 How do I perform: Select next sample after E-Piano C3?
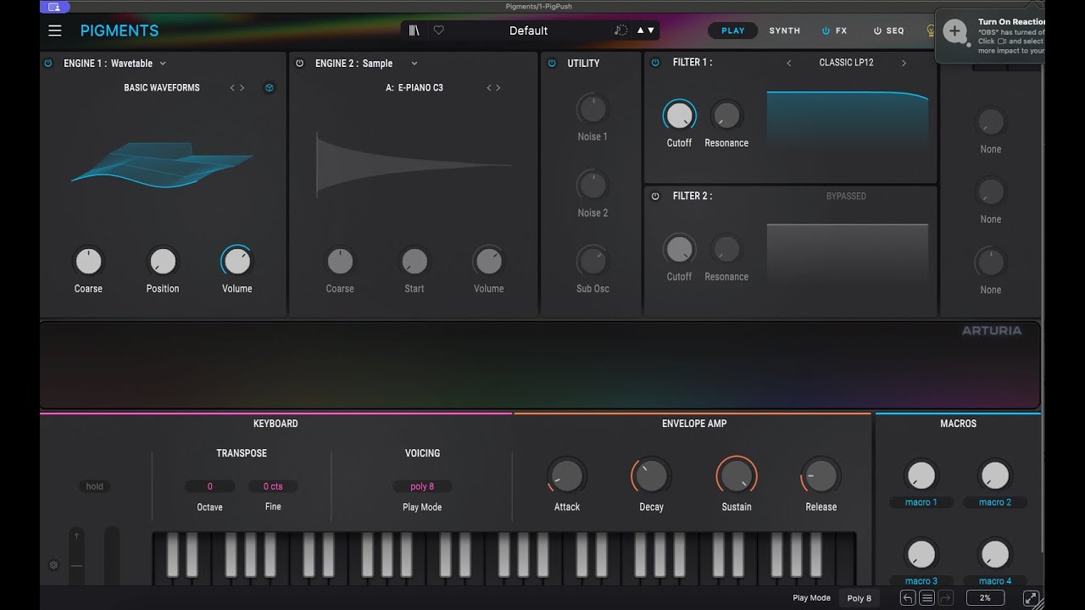498,87
